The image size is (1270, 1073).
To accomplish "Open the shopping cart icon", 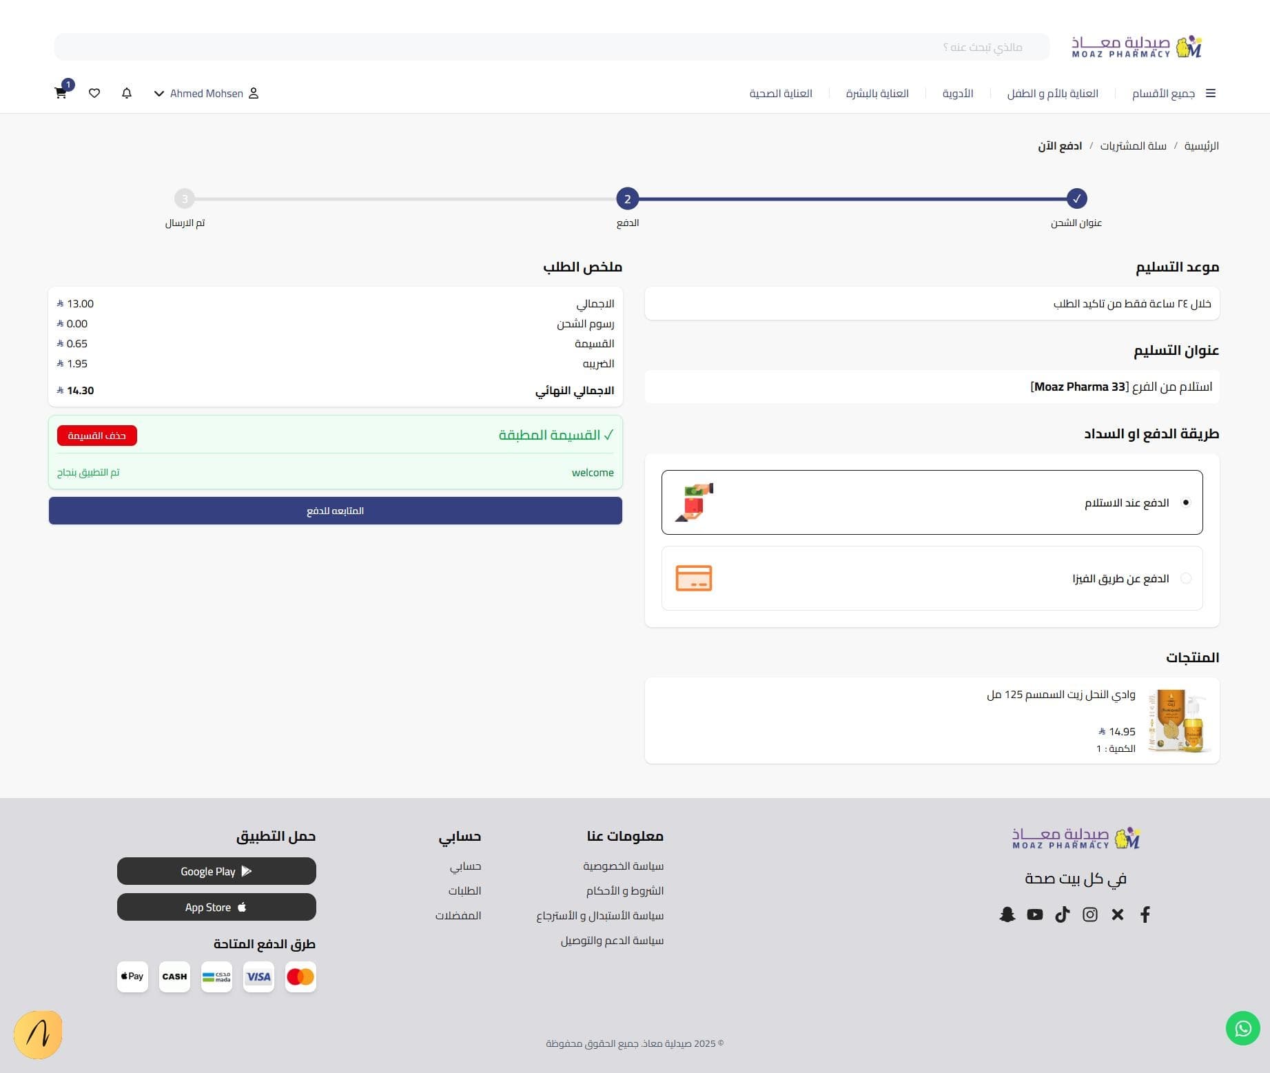I will tap(61, 93).
